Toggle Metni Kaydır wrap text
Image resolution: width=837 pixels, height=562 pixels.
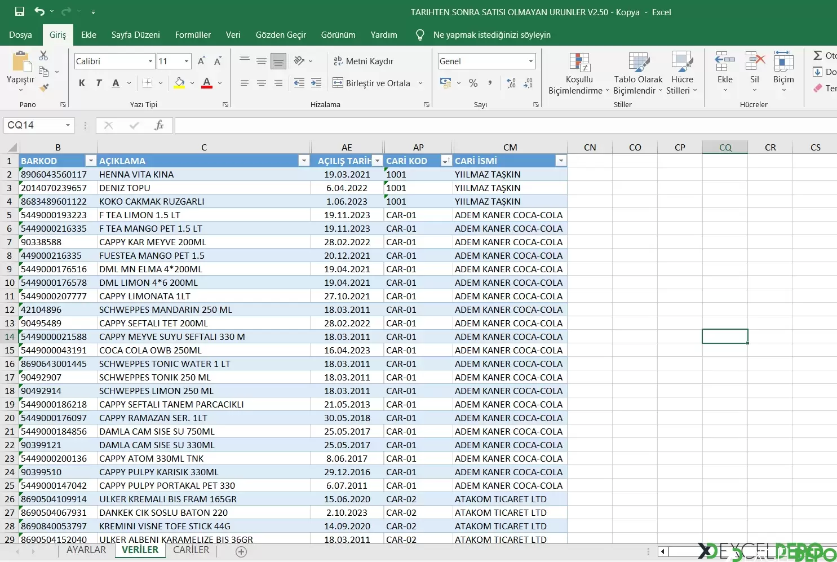click(x=364, y=61)
